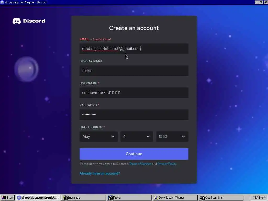Switch to Firefox in the taskbar
Image resolution: width=268 pixels, height=201 pixels.
[x=129, y=198]
